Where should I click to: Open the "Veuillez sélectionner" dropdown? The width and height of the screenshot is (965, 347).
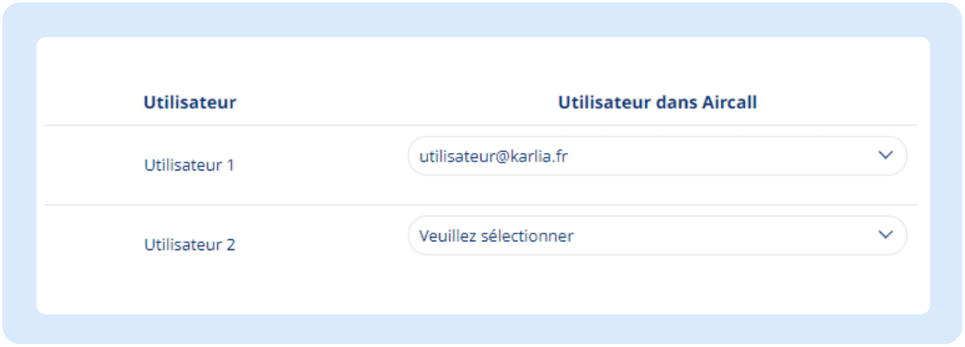[x=657, y=235]
